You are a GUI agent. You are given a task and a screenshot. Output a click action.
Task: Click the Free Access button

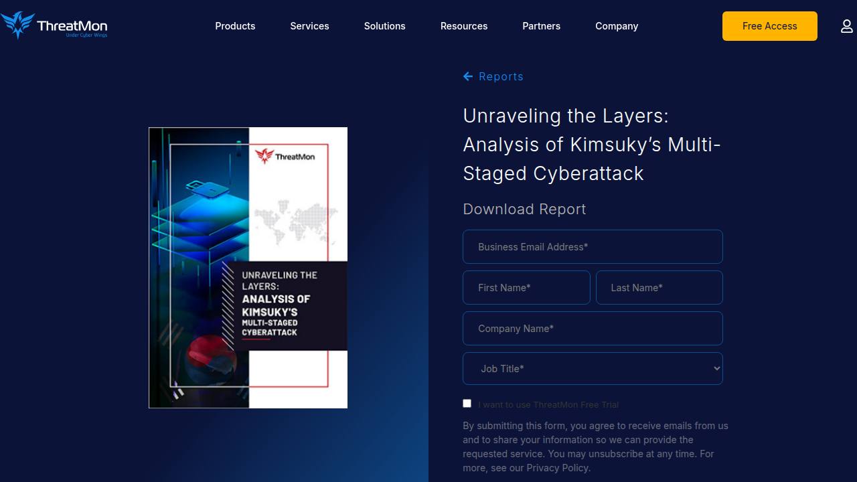click(x=770, y=26)
